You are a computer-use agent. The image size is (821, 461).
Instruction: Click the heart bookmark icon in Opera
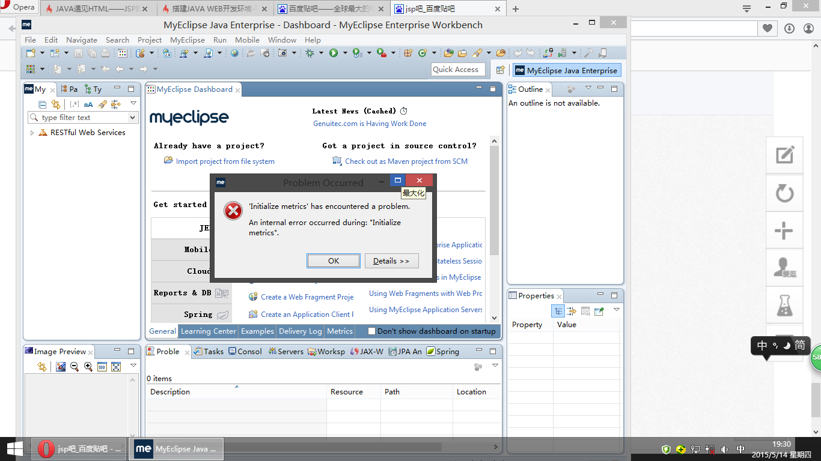pos(768,28)
